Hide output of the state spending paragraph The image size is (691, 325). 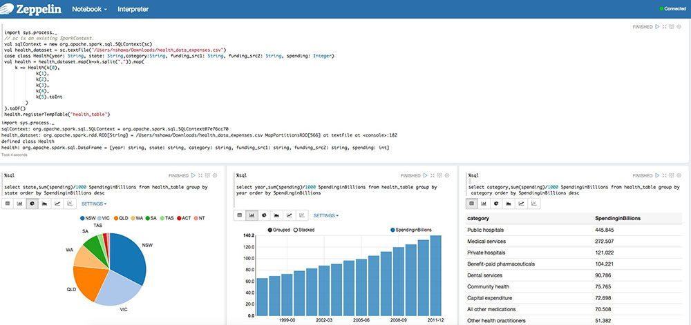[x=207, y=175]
